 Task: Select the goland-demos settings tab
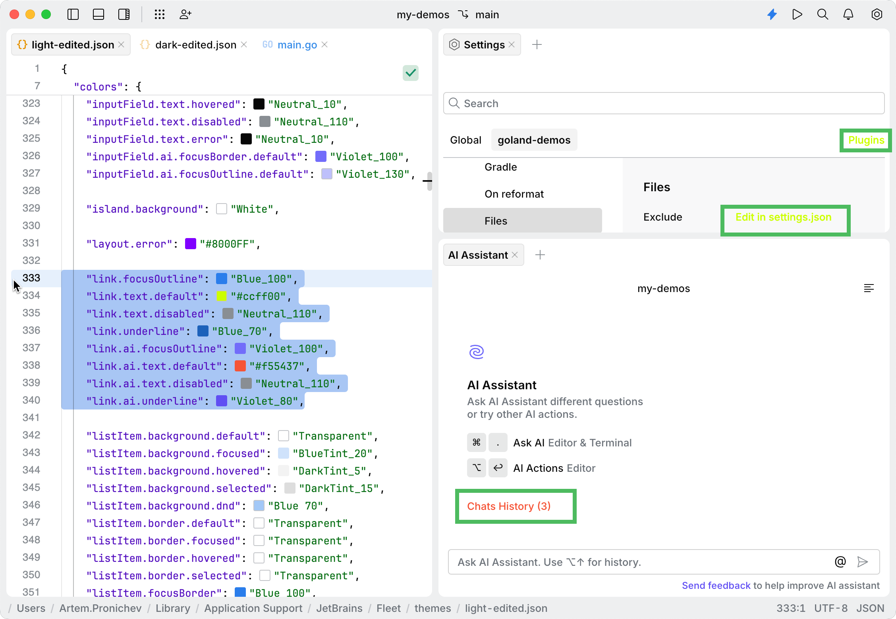tap(534, 140)
